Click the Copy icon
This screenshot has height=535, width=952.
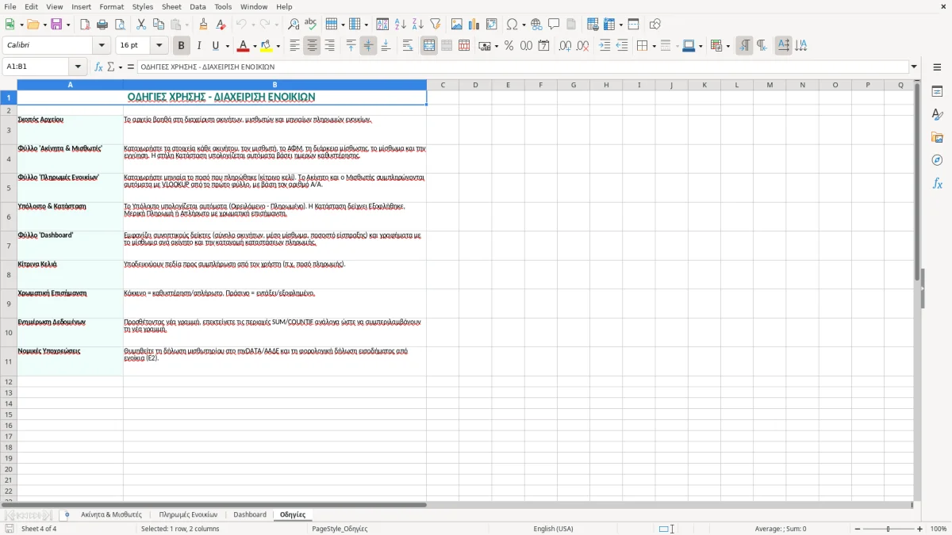point(159,25)
